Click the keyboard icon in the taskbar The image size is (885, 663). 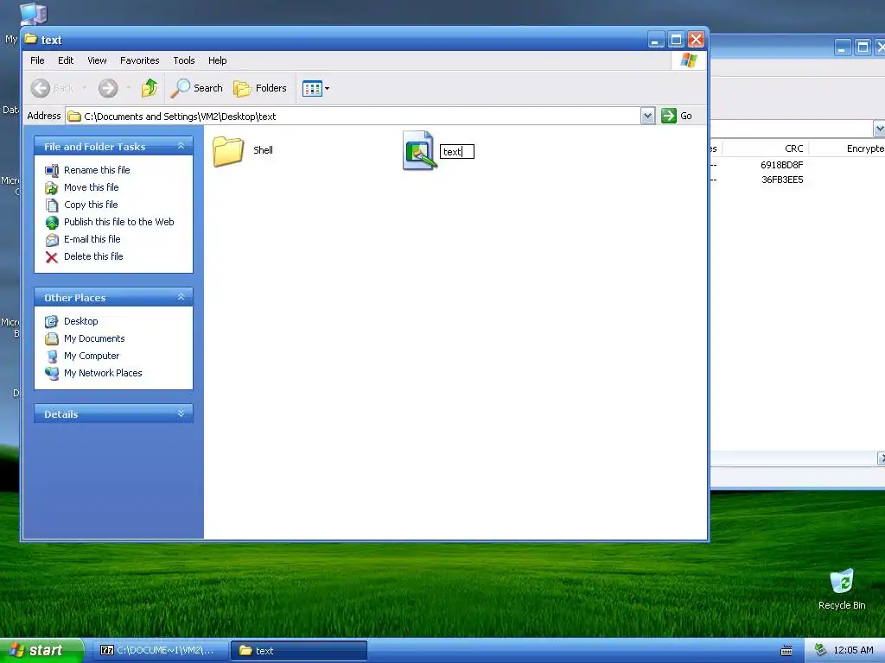pyautogui.click(x=786, y=651)
